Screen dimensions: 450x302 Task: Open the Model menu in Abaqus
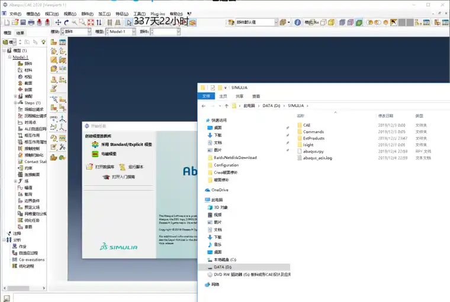[x=33, y=14]
